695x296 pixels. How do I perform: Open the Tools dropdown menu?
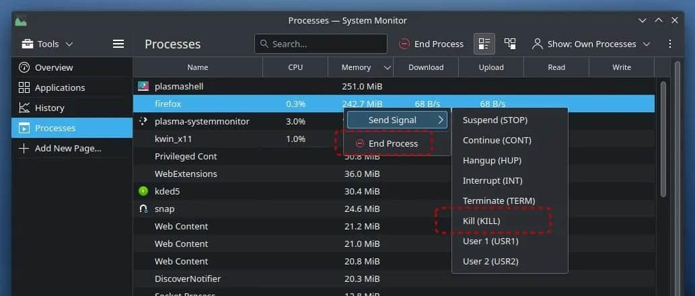47,44
